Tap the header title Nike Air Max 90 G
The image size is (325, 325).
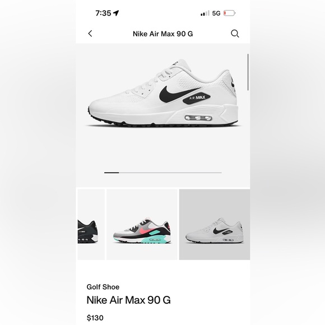163,34
